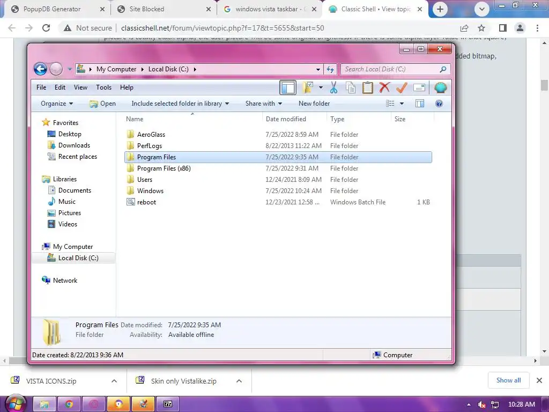Open Classic Shell settings shell icon
Viewport: 549px width, 412px height.
click(x=441, y=87)
